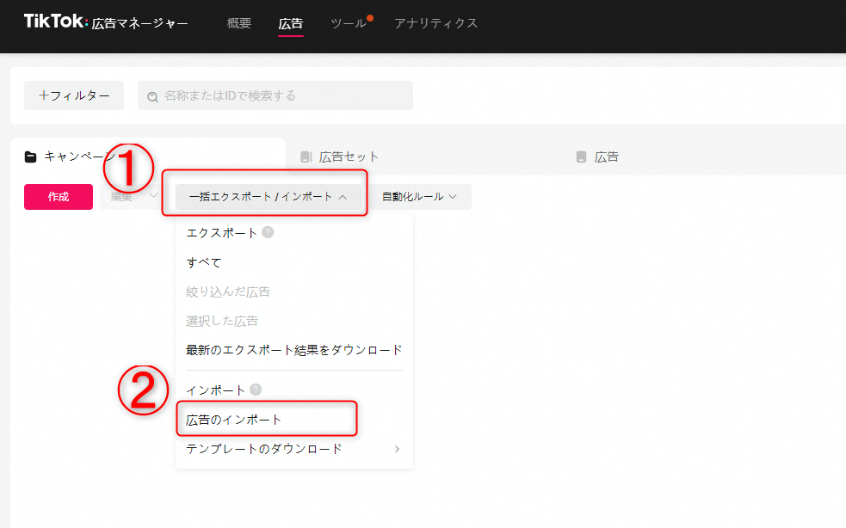Open the 概要 navigation tab
The height and width of the screenshot is (528, 846).
239,23
